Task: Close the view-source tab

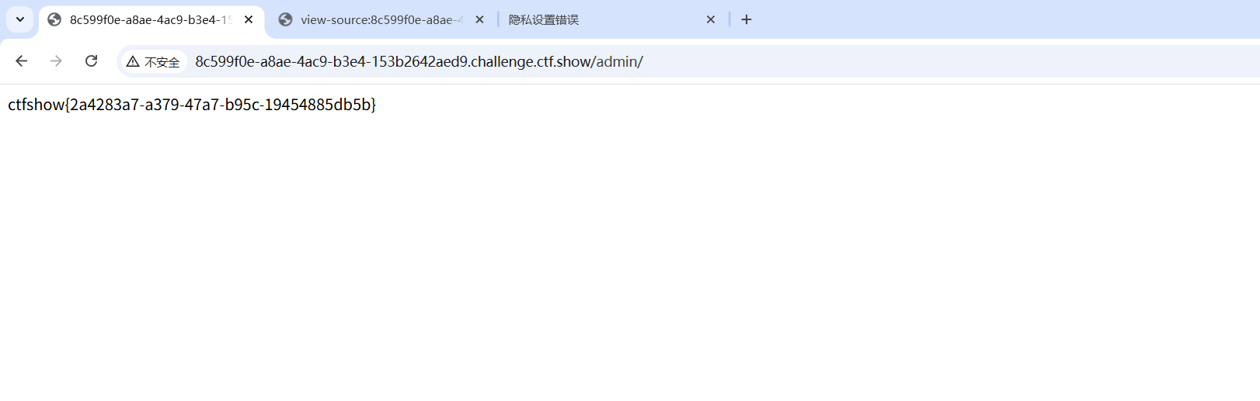Action: point(479,19)
